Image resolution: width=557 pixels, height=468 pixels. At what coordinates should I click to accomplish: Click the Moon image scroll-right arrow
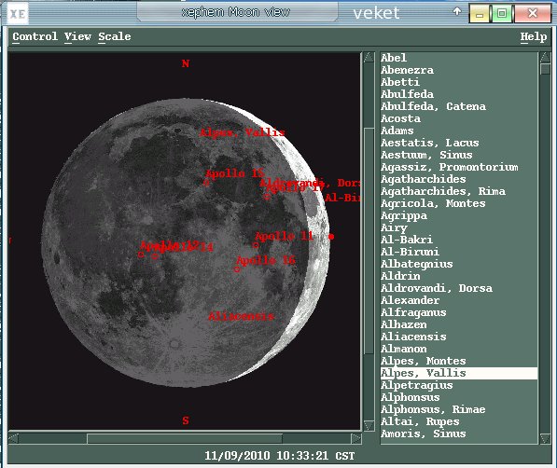356,438
